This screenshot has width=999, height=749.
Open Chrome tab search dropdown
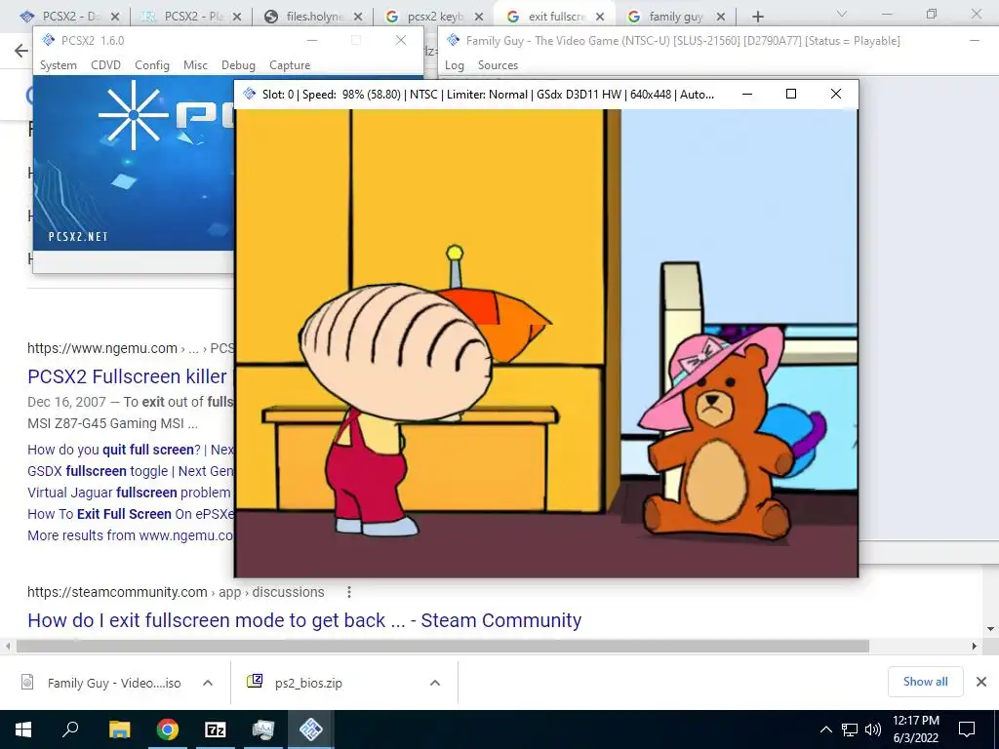point(841,14)
